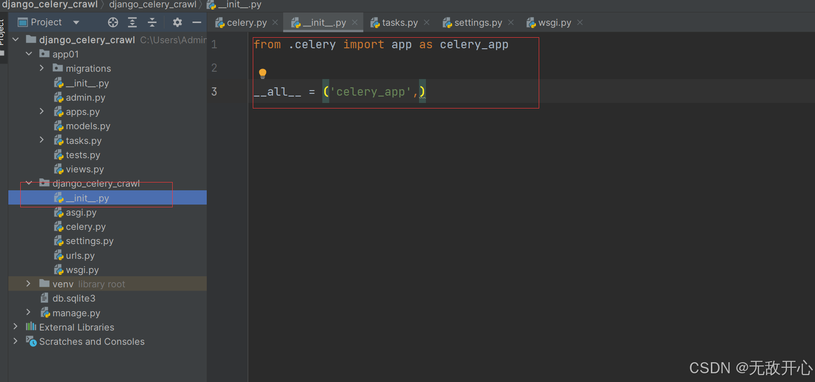
Task: Expand Scratches and Consoles
Action: [16, 341]
